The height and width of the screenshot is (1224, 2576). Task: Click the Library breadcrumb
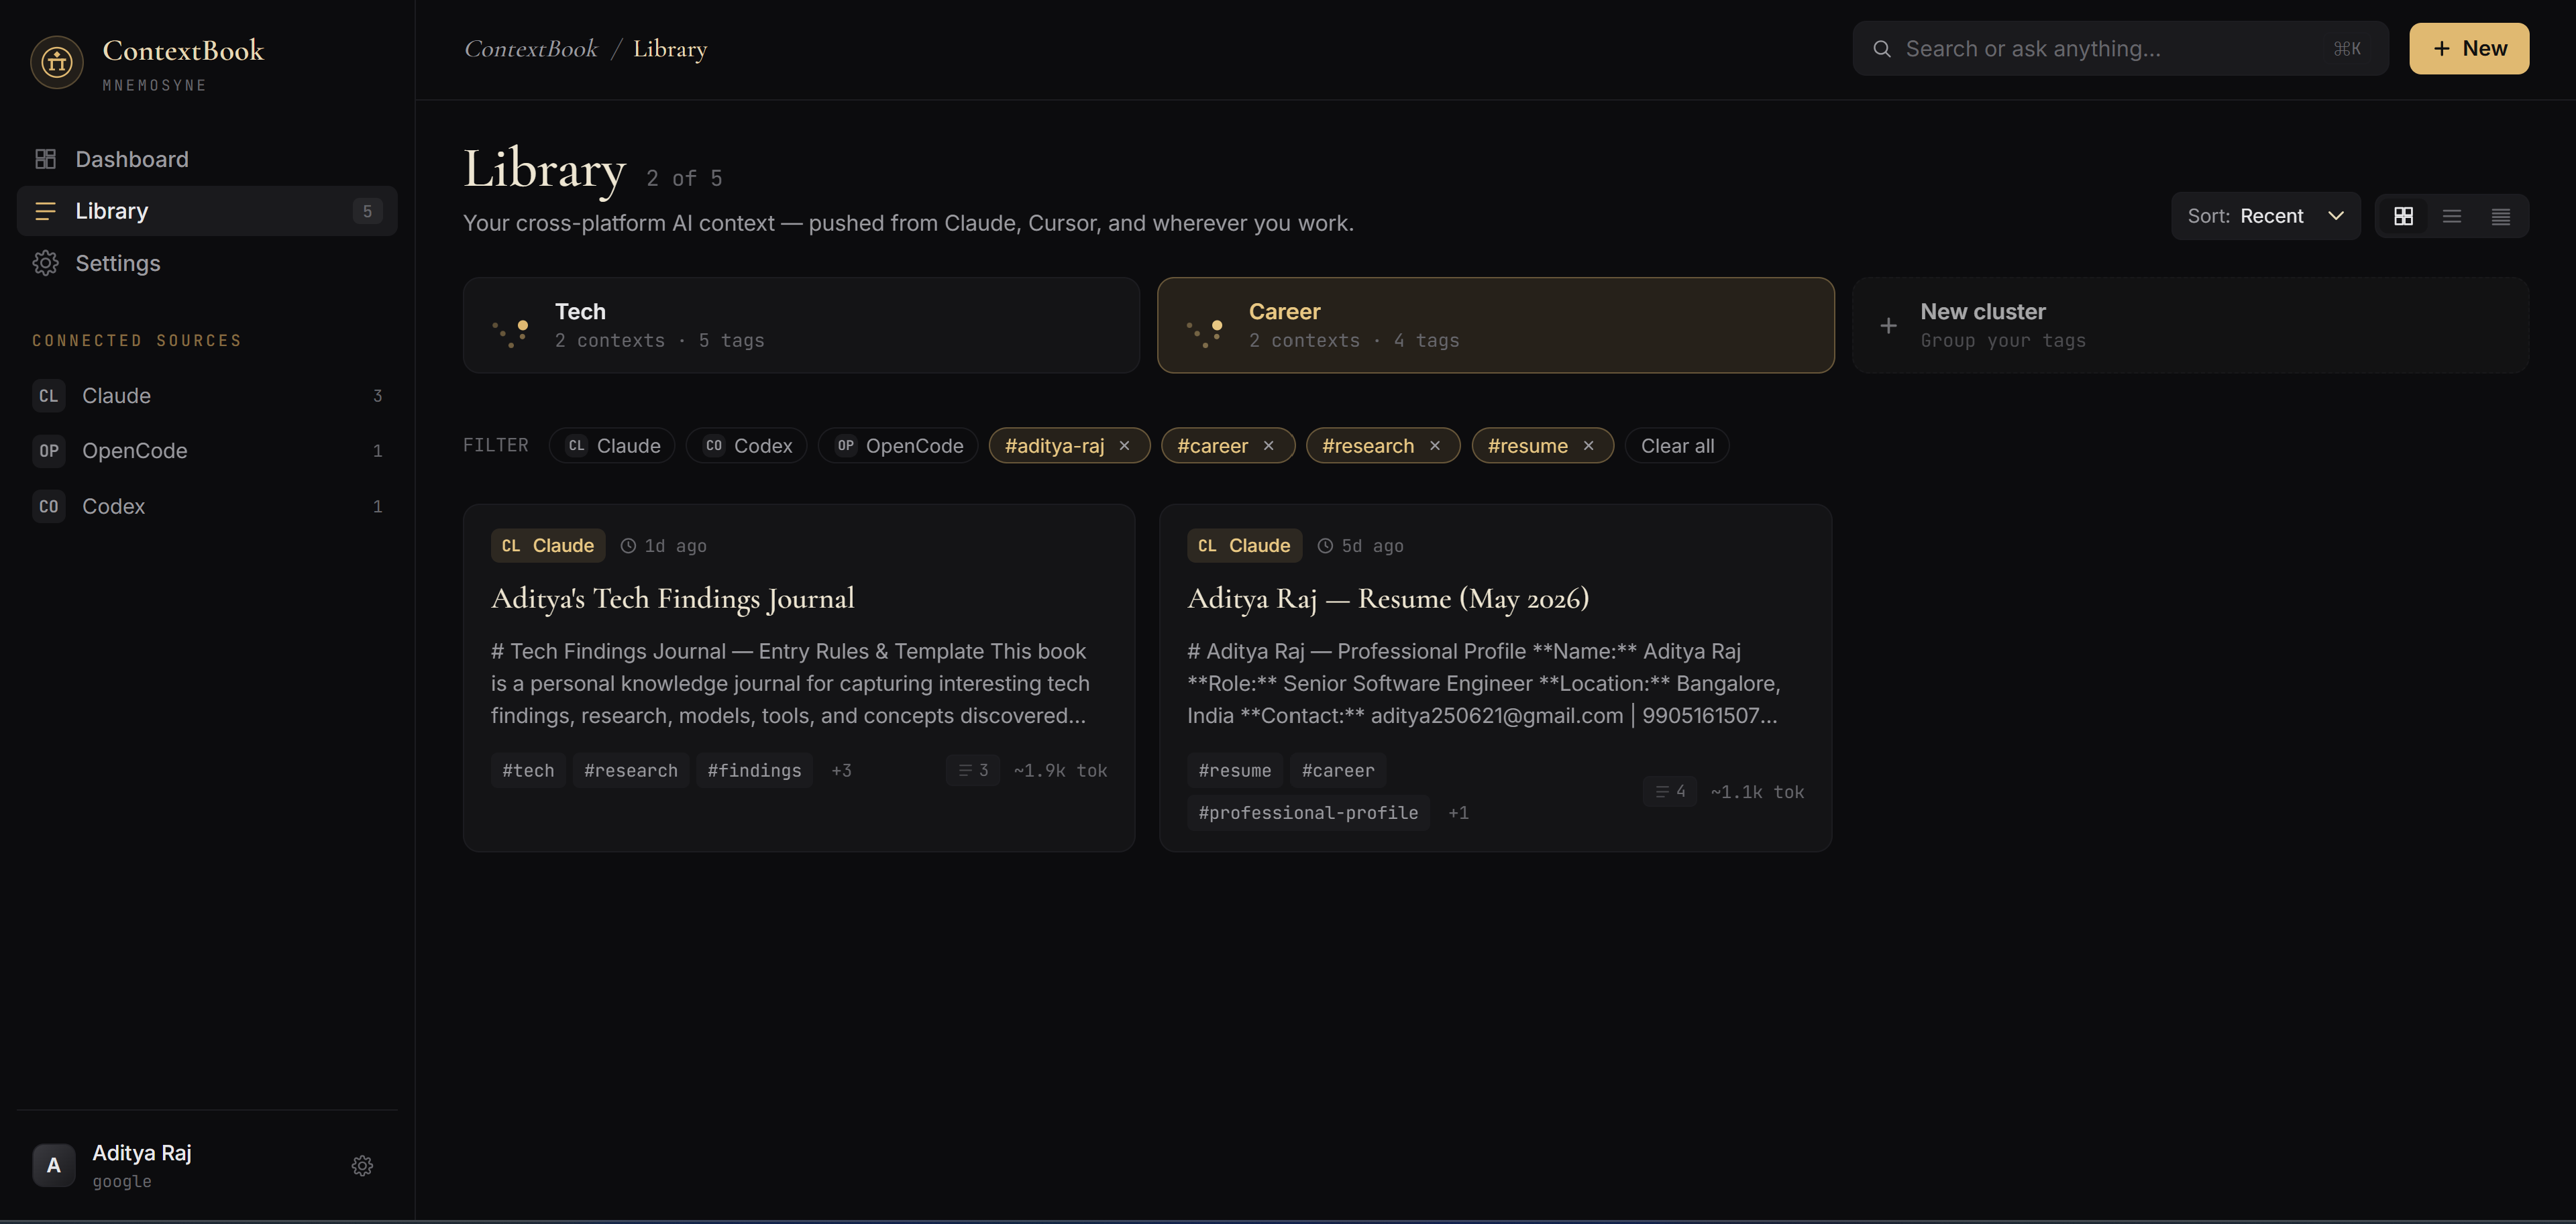click(x=670, y=49)
